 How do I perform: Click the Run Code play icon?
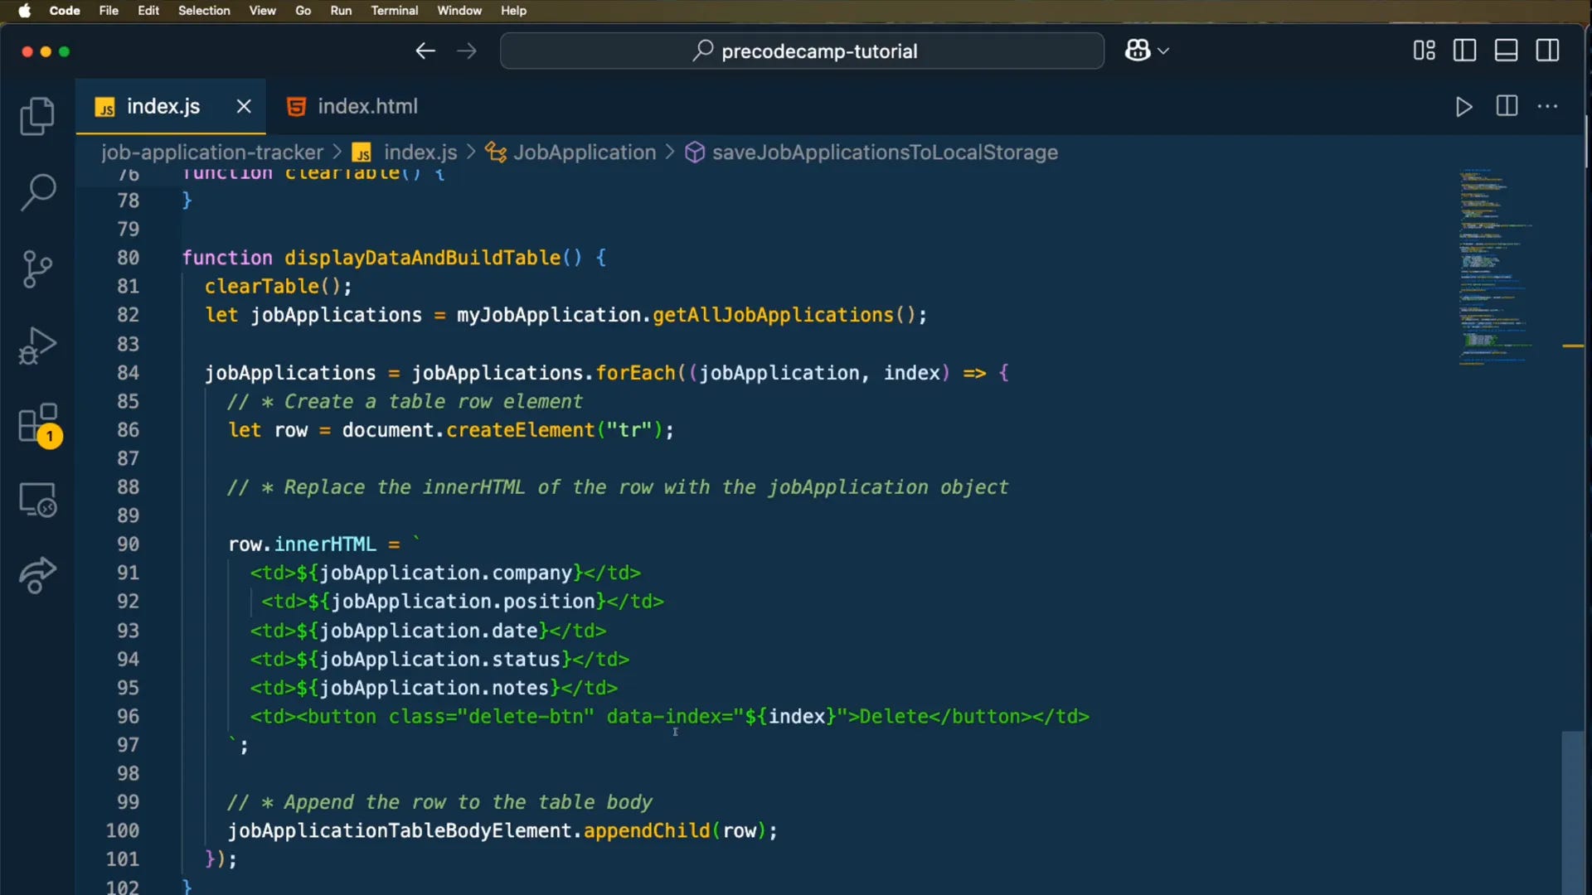click(x=1463, y=107)
